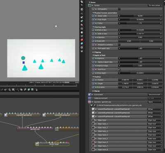Open the Texture environment dropdown
This screenshot has height=153, width=165.
155,94
